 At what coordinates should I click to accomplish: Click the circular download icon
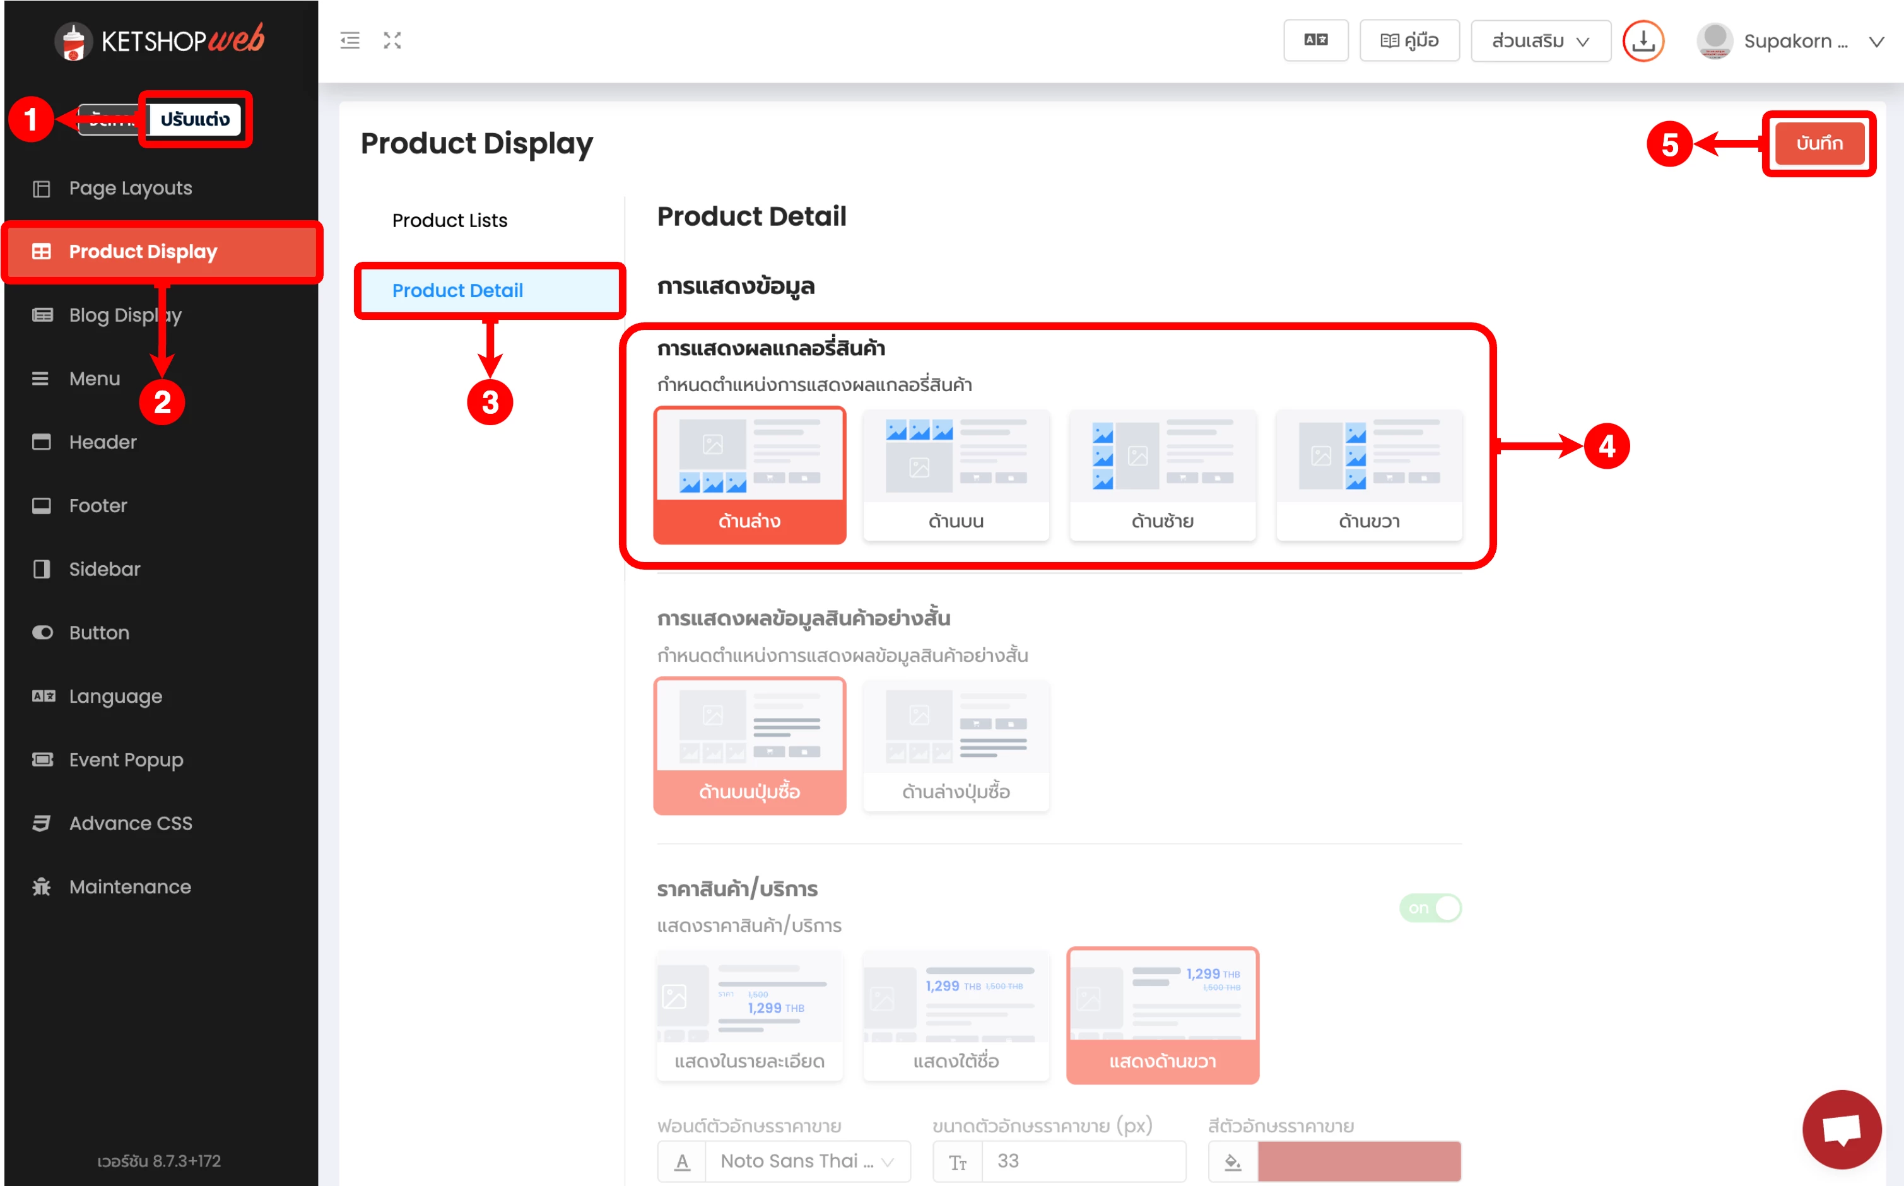click(x=1642, y=41)
